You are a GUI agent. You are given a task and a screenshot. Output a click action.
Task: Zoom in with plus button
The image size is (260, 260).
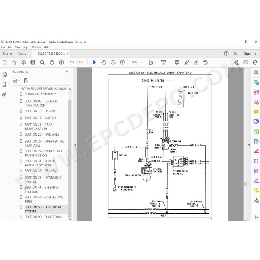[123, 62]
